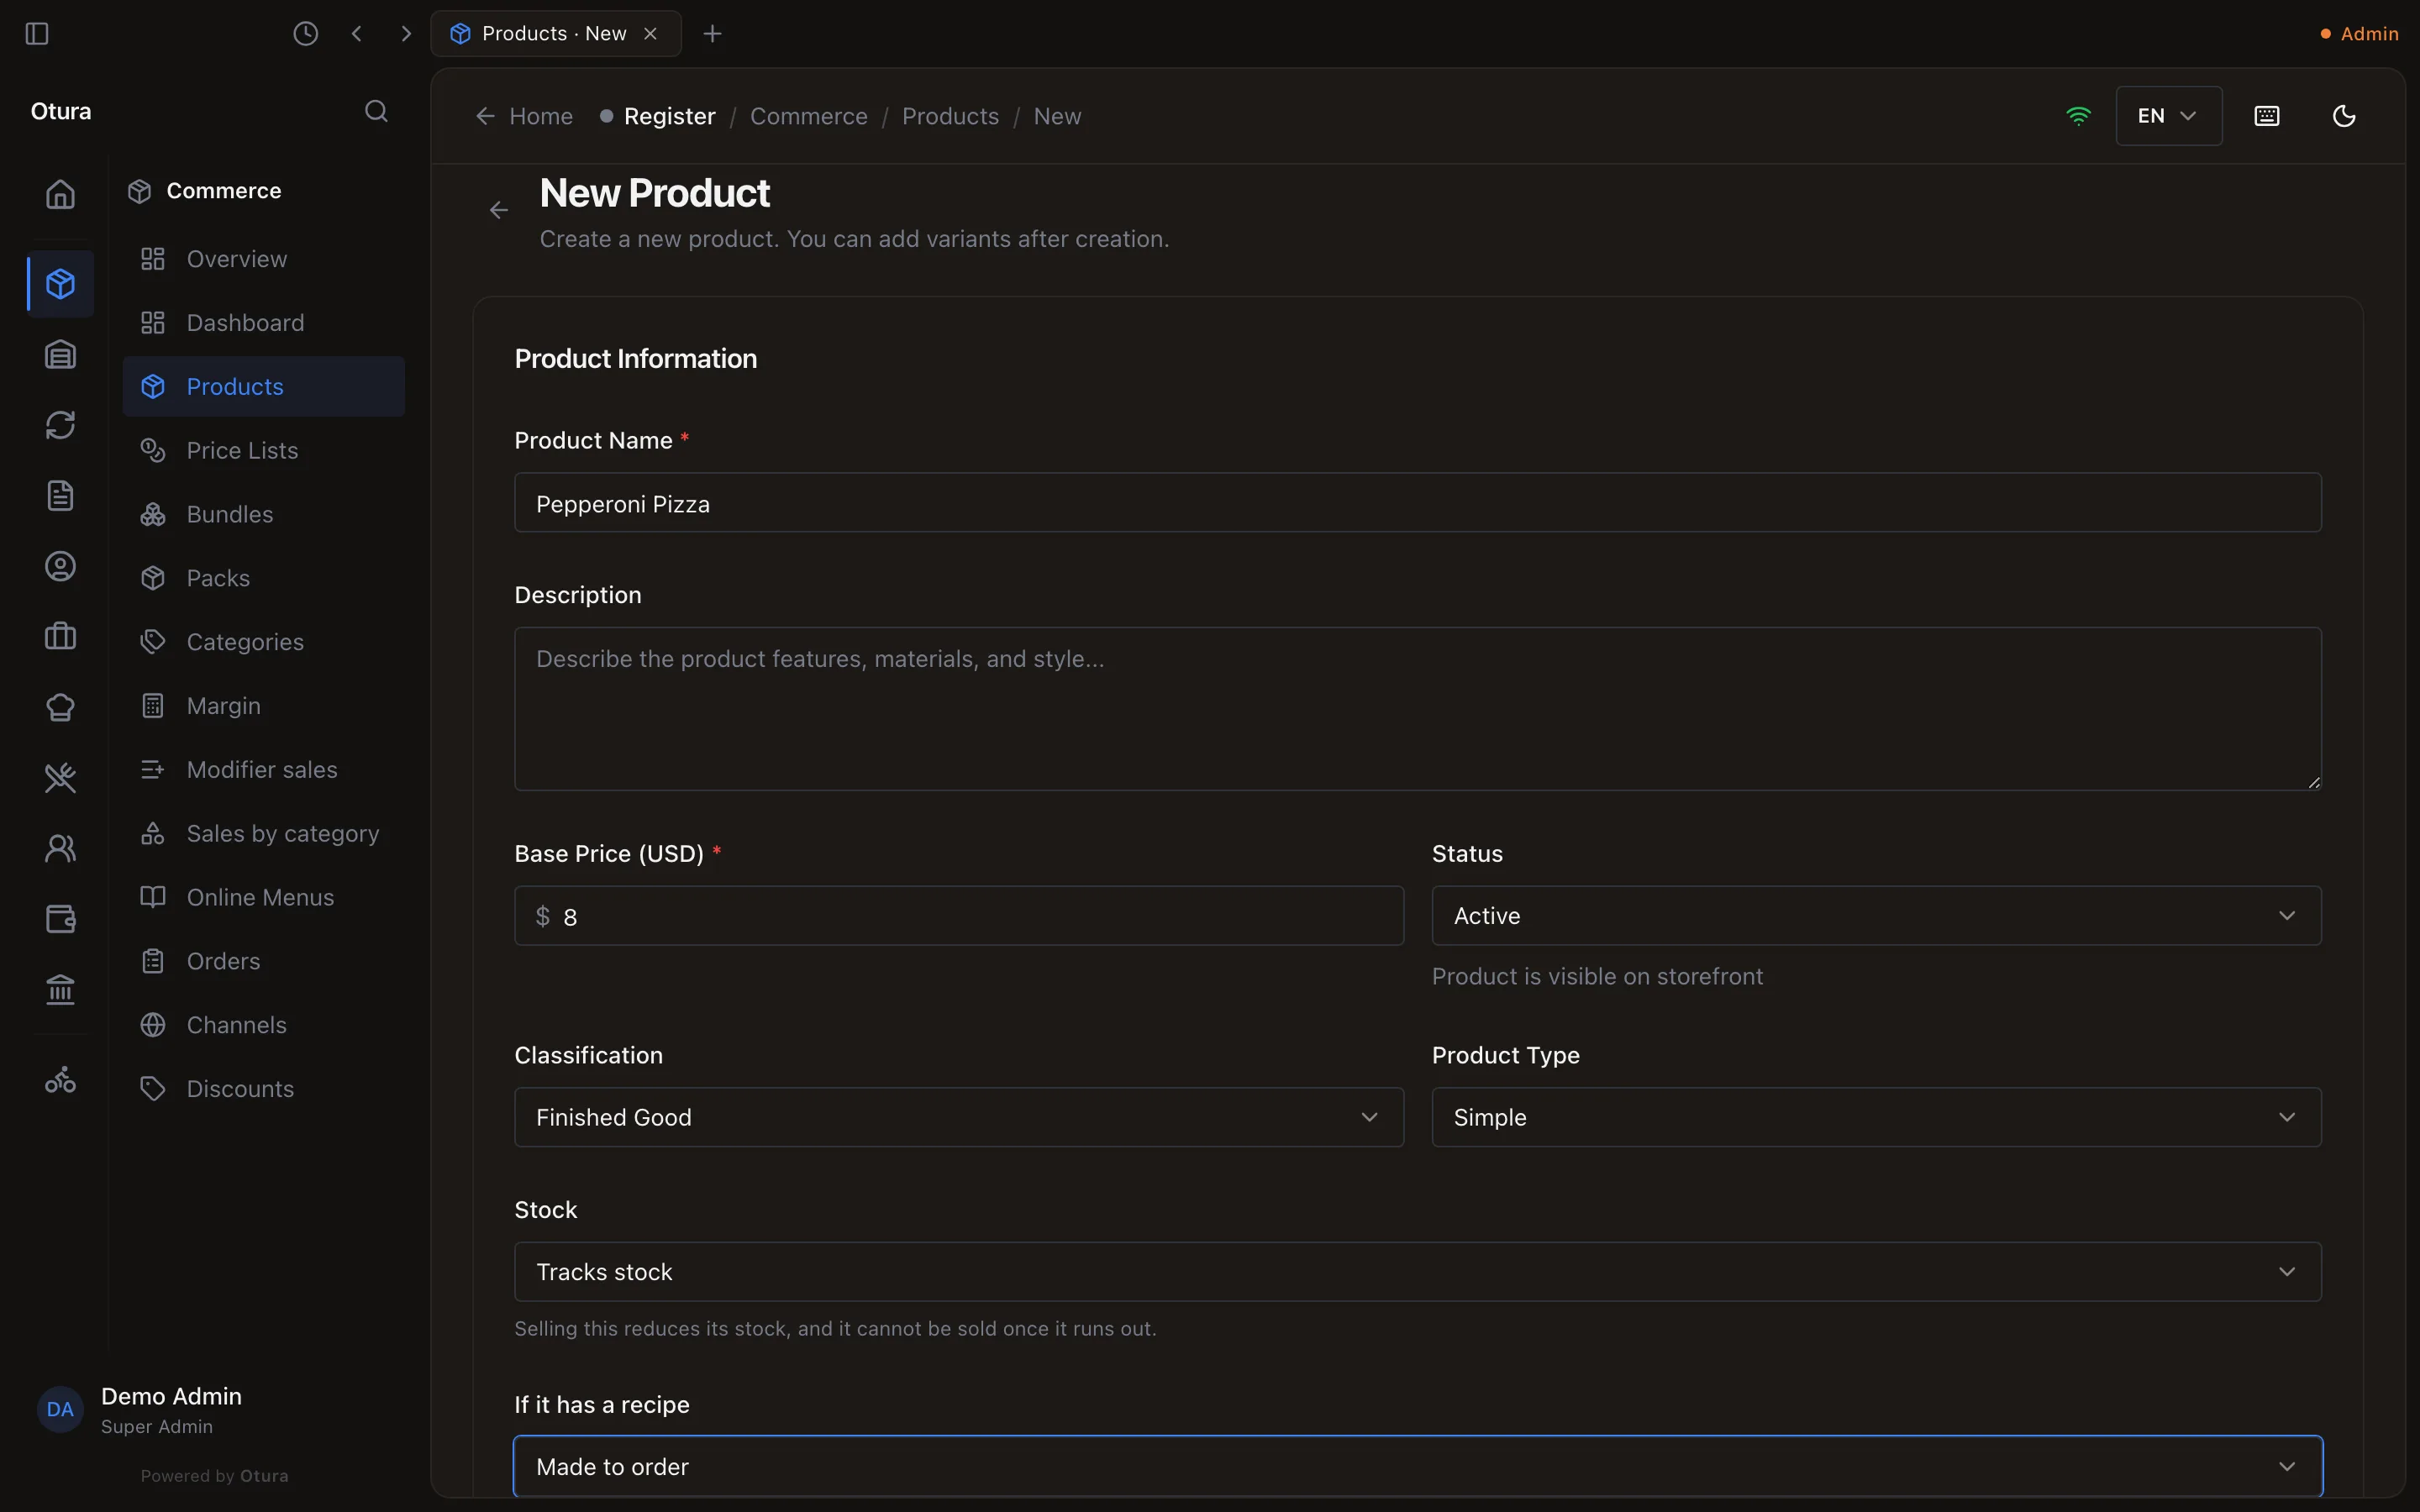Open the sync arrows icon in rail
This screenshot has width=2420, height=1512.
tap(60, 425)
